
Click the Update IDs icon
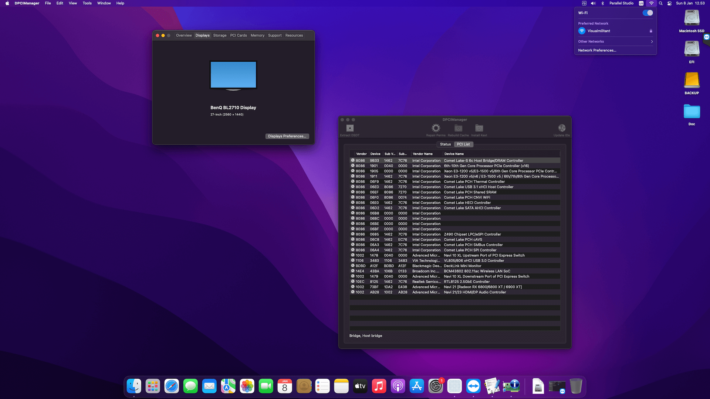[561, 128]
